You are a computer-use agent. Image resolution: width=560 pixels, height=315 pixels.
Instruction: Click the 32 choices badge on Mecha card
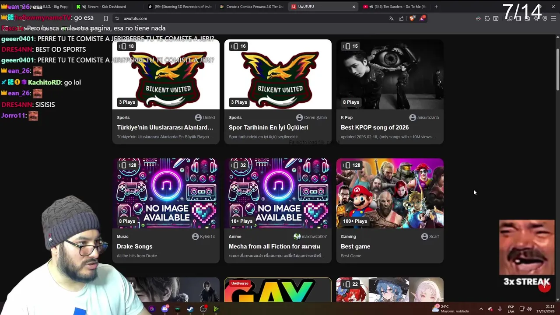coord(238,165)
